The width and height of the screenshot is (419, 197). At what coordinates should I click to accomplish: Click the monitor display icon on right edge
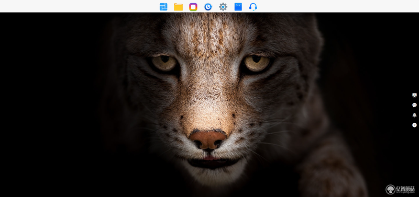coord(414,95)
